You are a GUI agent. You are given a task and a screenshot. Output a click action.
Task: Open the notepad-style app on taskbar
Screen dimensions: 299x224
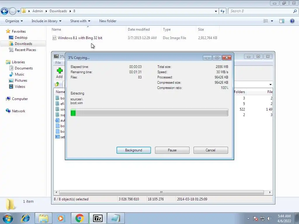coord(116,218)
